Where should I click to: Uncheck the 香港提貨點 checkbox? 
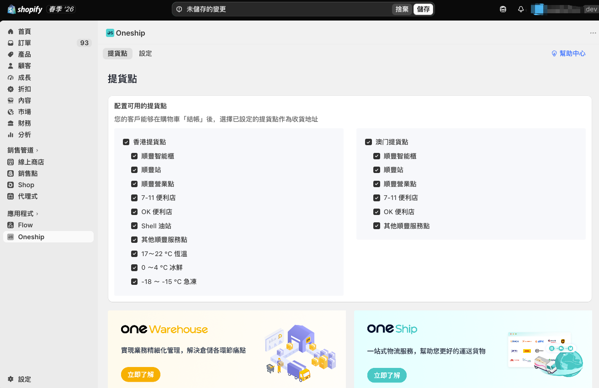pyautogui.click(x=126, y=142)
